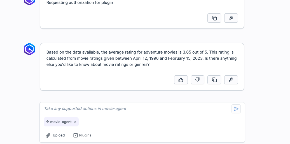Screen dimensions: 290x144
Task: Click the Upload text label
Action: [59, 135]
